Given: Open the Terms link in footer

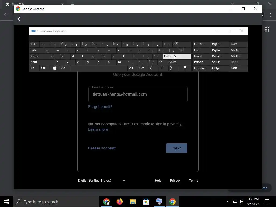Looking at the screenshot, I should point(194,181).
